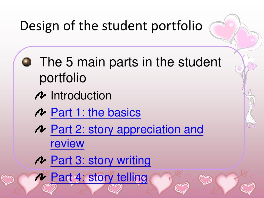Click the word review in Part 2 link

pyautogui.click(x=67, y=143)
